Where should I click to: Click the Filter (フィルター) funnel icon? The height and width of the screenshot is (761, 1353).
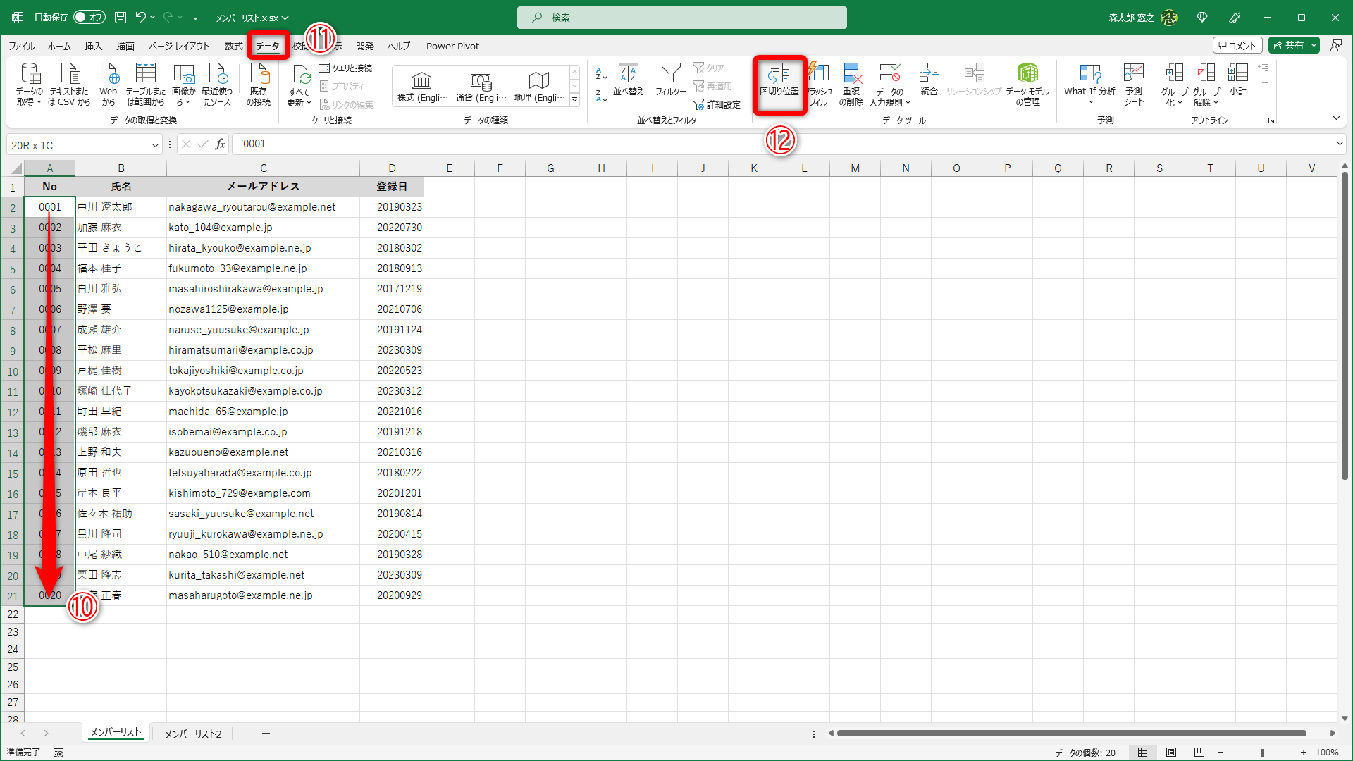pyautogui.click(x=670, y=80)
